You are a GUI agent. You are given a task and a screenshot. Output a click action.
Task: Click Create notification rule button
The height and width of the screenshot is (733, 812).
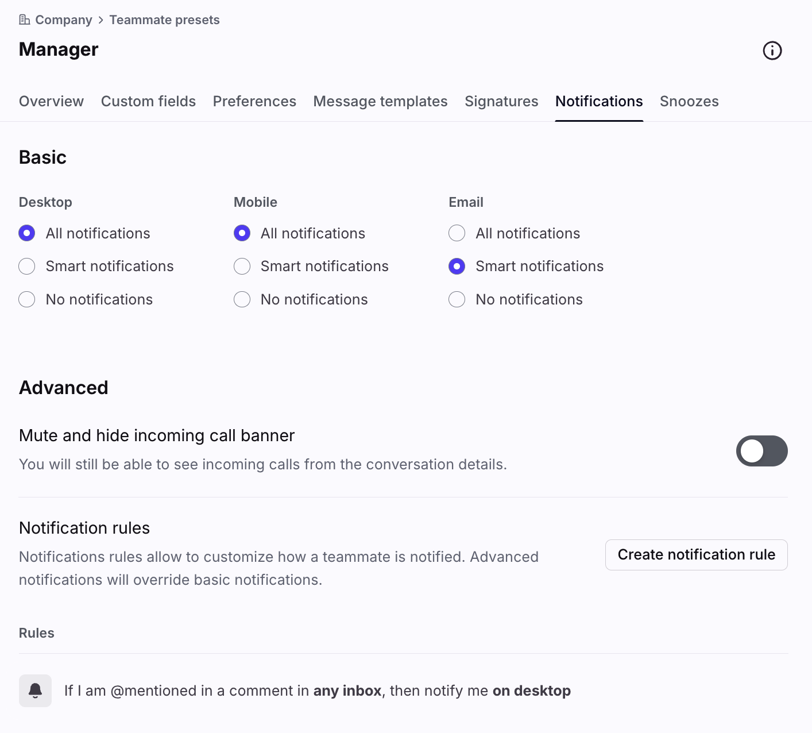(696, 555)
